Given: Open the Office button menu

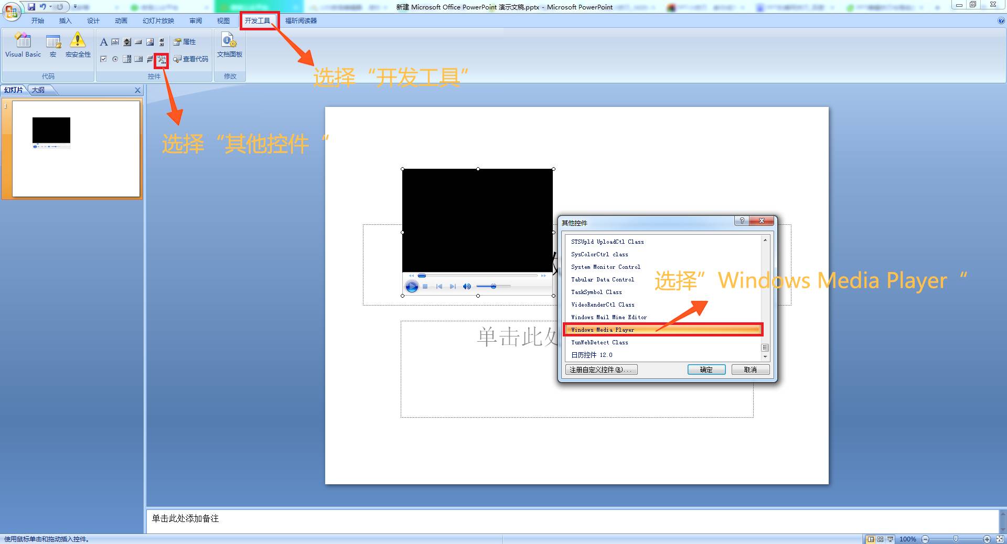Looking at the screenshot, I should pyautogui.click(x=12, y=12).
